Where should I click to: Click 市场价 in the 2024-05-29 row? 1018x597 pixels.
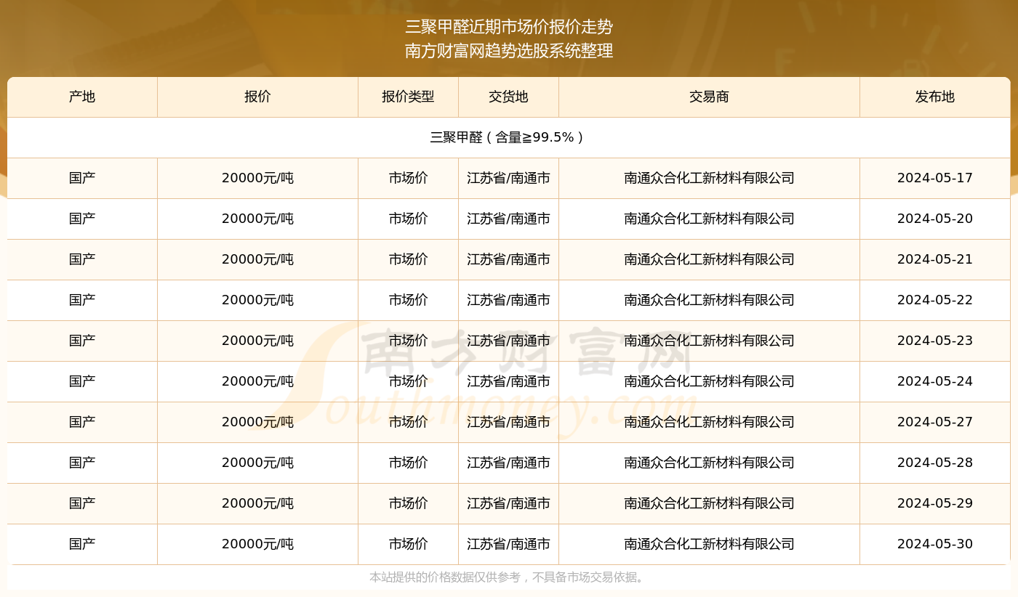pyautogui.click(x=408, y=503)
